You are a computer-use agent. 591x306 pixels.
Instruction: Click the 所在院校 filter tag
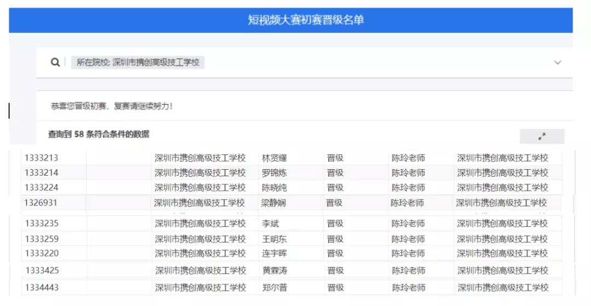click(x=137, y=62)
